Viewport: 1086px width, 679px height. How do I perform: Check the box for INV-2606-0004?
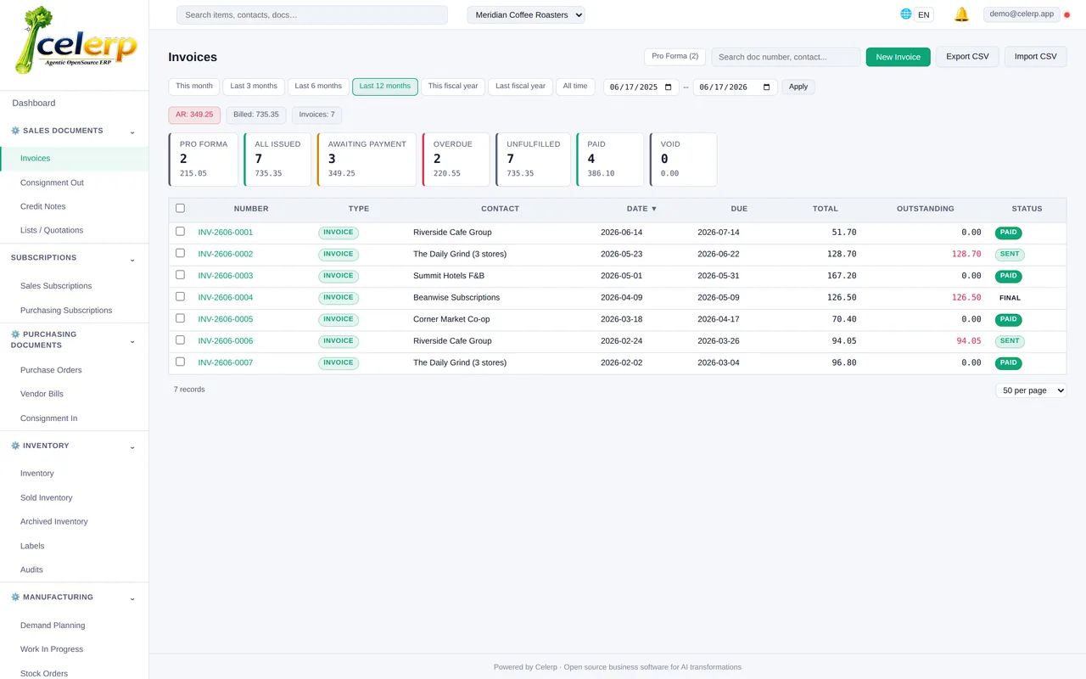[x=180, y=296]
